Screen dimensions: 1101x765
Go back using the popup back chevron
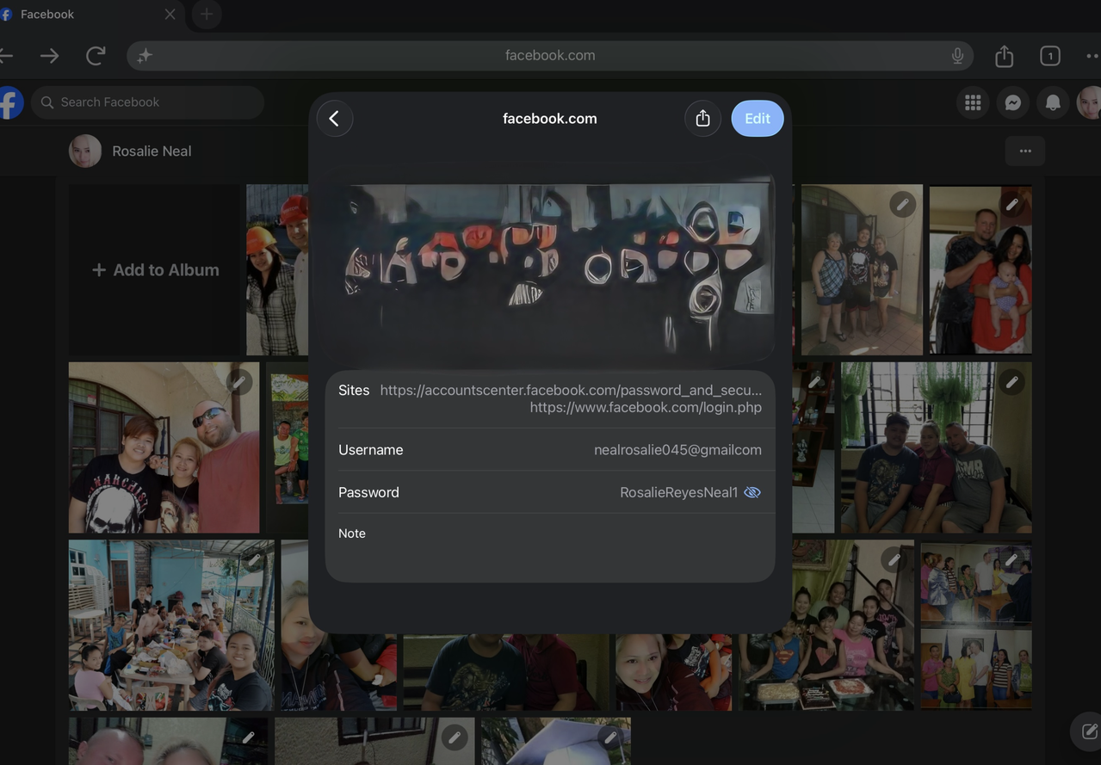pyautogui.click(x=335, y=119)
